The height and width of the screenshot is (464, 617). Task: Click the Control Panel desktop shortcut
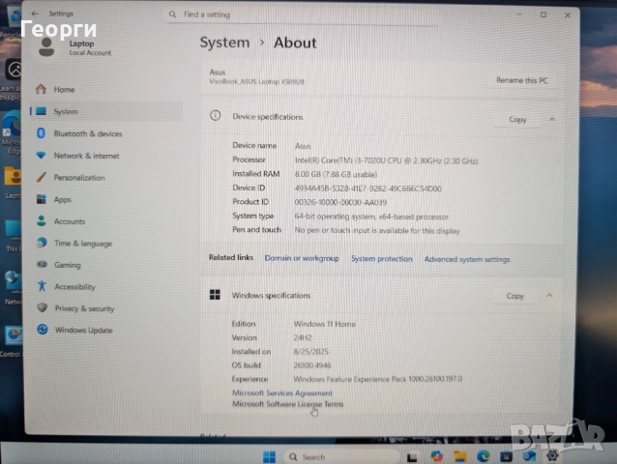coord(11,341)
